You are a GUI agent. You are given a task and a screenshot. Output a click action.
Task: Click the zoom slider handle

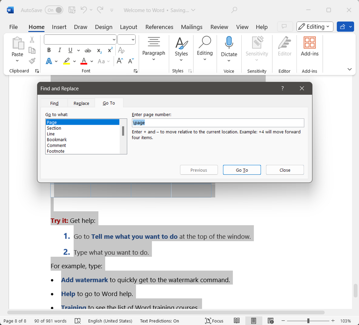(x=308, y=321)
